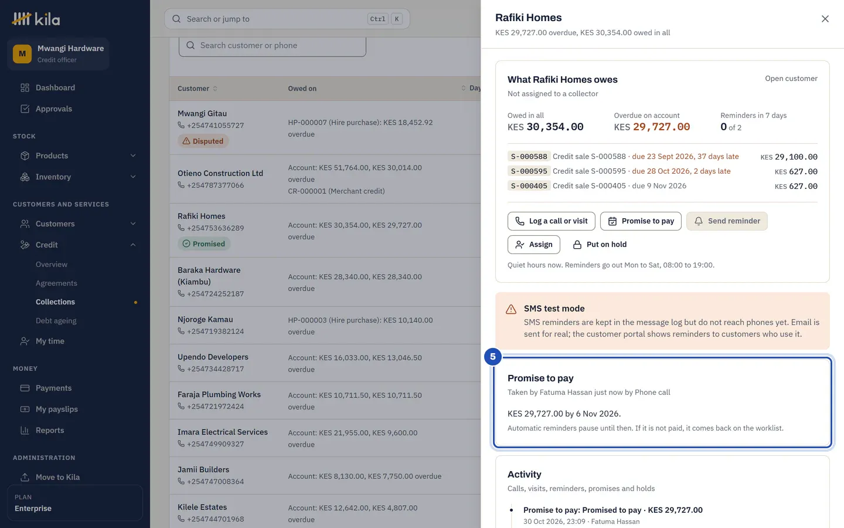Click the Move to Kila upload icon
This screenshot has width=844, height=528.
pos(25,477)
